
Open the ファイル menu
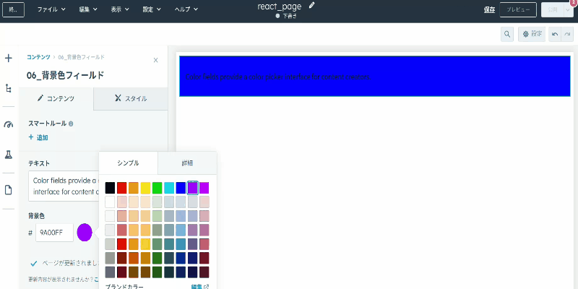[51, 9]
